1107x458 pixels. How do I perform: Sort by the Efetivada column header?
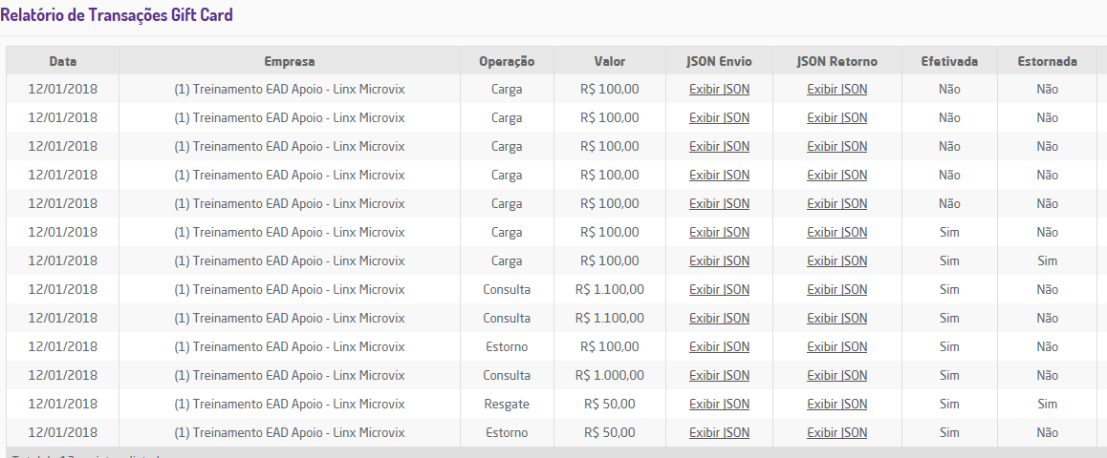point(949,61)
